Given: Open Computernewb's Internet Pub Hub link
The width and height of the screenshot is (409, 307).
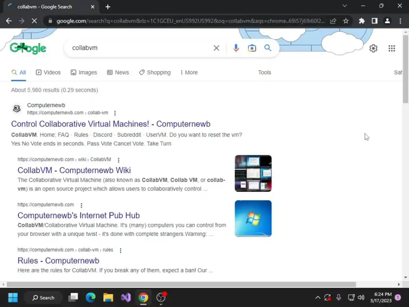Looking at the screenshot, I should tap(79, 215).
